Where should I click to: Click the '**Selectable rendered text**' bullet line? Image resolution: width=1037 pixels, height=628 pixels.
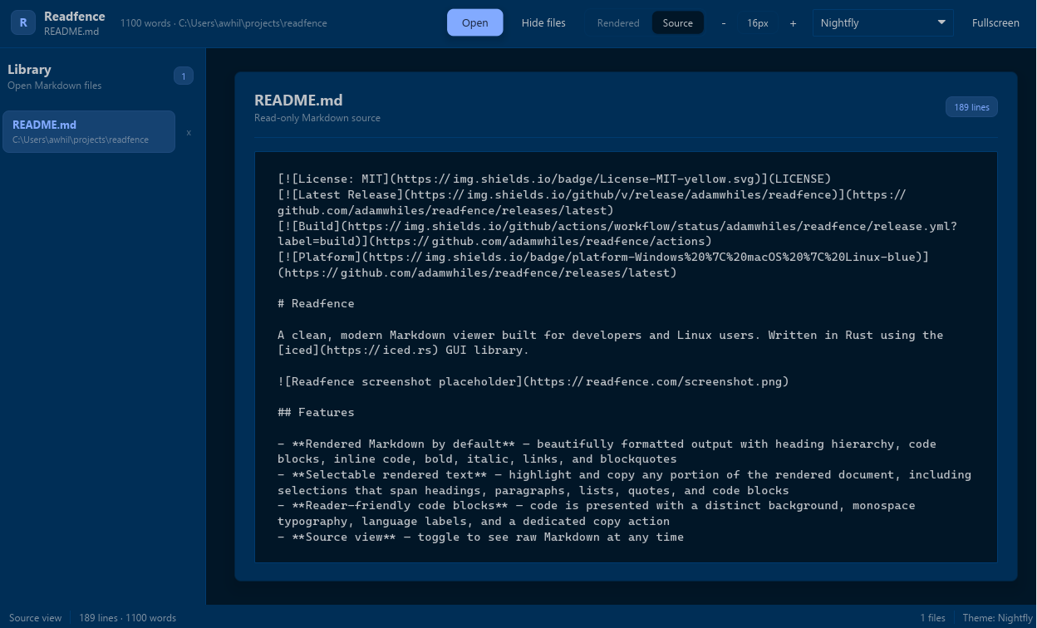click(x=624, y=483)
